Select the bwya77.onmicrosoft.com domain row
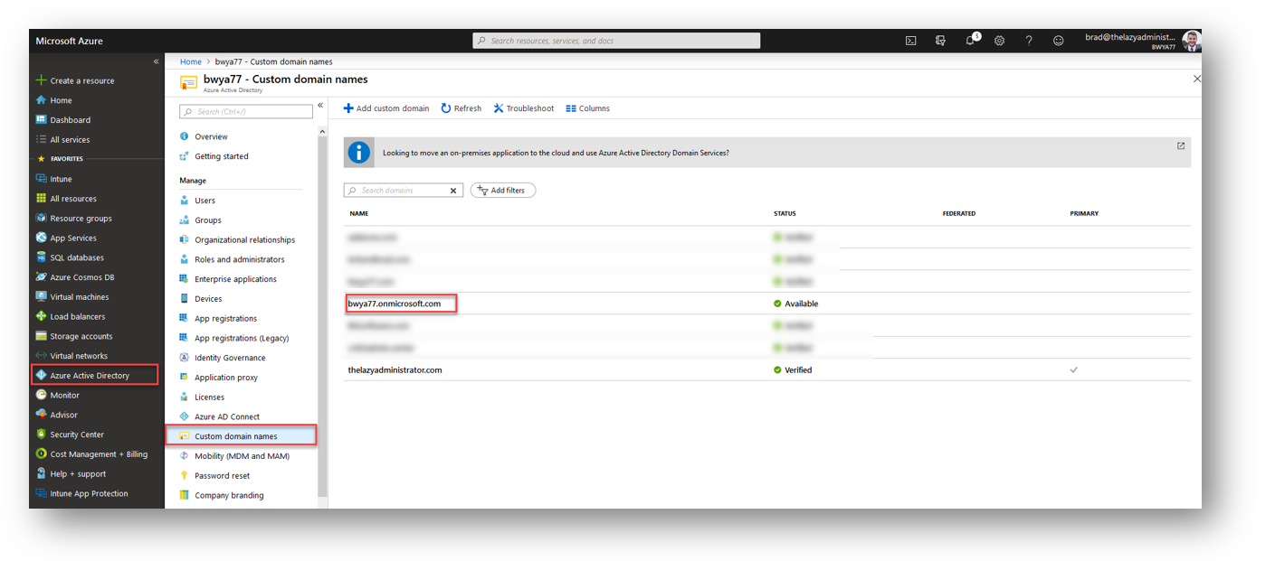Screen dimensions: 1275x561 (x=767, y=304)
